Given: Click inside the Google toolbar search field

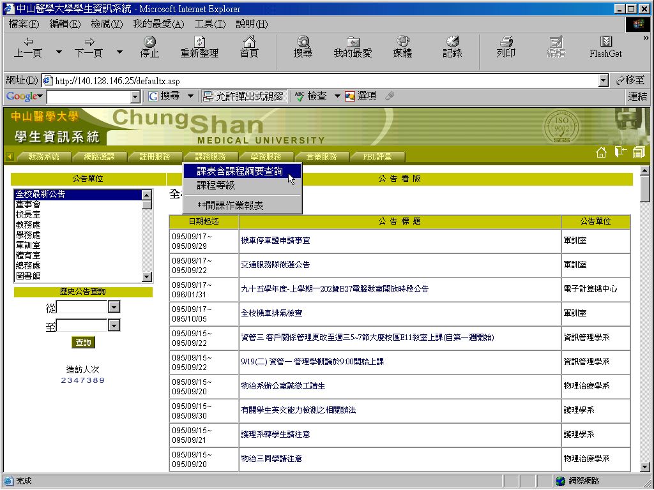Looking at the screenshot, I should 88,97.
